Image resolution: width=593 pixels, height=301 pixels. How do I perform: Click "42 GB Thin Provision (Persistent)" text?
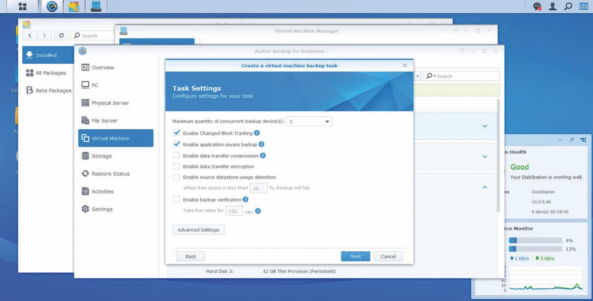tap(299, 271)
